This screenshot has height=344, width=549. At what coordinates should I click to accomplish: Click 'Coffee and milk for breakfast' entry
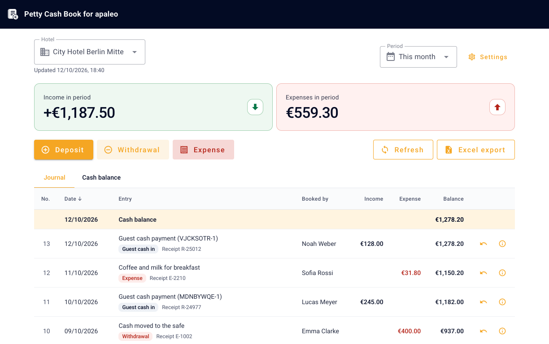tap(159, 267)
